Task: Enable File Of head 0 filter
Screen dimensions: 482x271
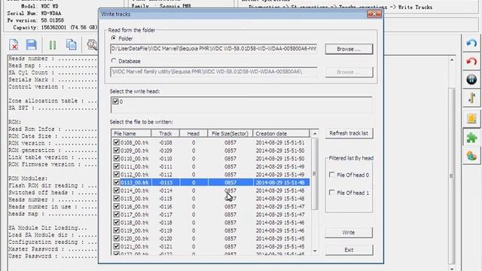Action: [331, 175]
